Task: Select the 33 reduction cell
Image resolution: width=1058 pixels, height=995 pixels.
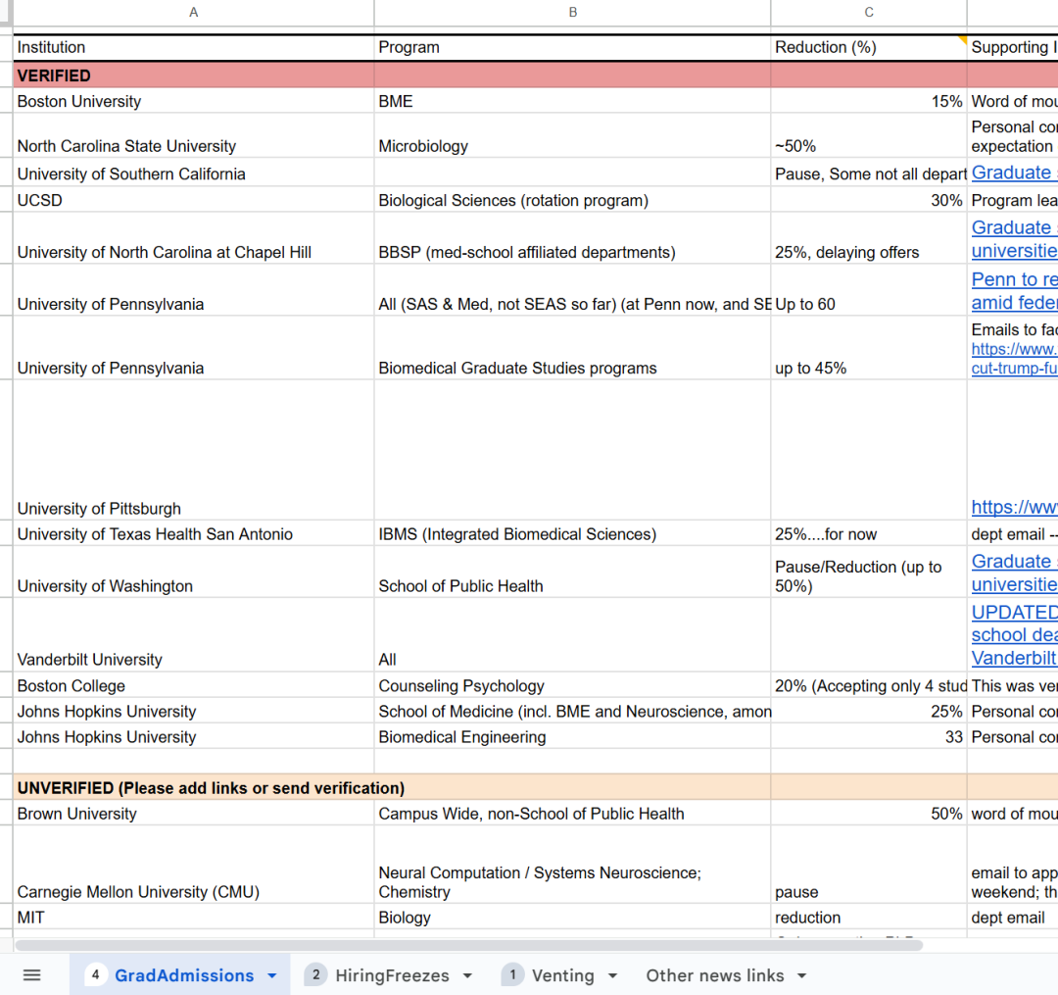Action: point(868,736)
